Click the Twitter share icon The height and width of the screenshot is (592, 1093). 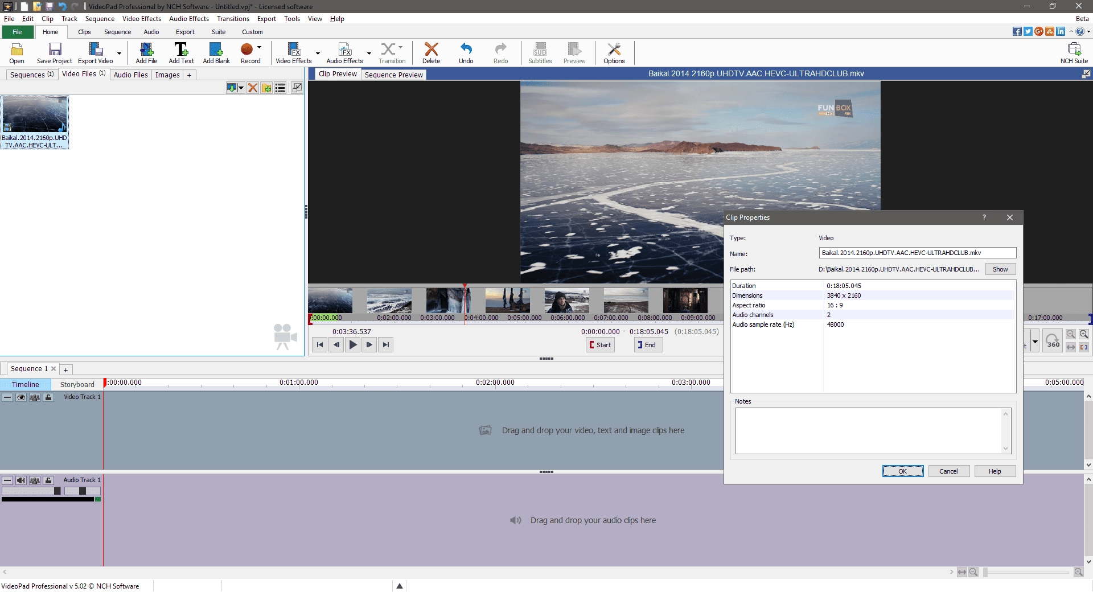coord(1028,31)
